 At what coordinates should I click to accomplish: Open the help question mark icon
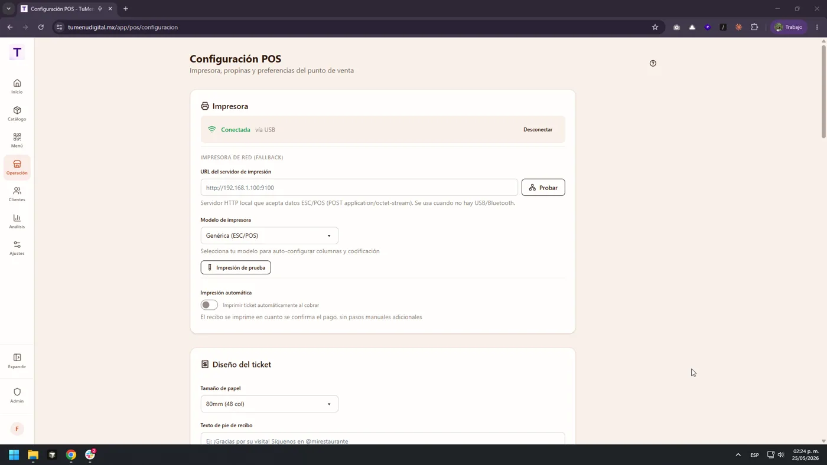click(653, 63)
